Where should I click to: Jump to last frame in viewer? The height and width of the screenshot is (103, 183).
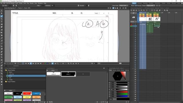pyautogui.click(x=41, y=64)
